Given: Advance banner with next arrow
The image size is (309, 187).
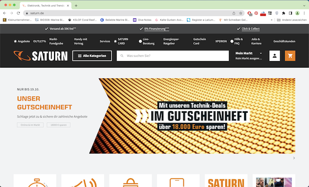Looking at the screenshot, I should point(294,158).
